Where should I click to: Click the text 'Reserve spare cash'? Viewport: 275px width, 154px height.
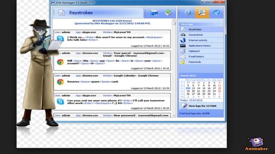tap(93, 82)
